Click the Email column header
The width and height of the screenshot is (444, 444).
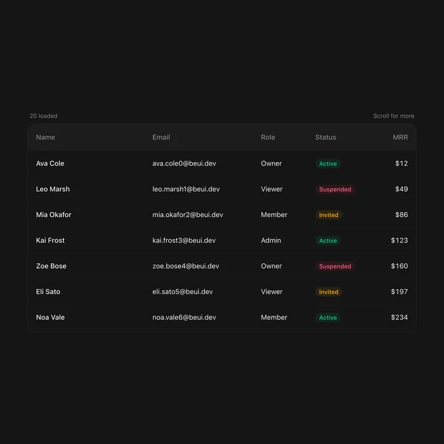tap(161, 138)
